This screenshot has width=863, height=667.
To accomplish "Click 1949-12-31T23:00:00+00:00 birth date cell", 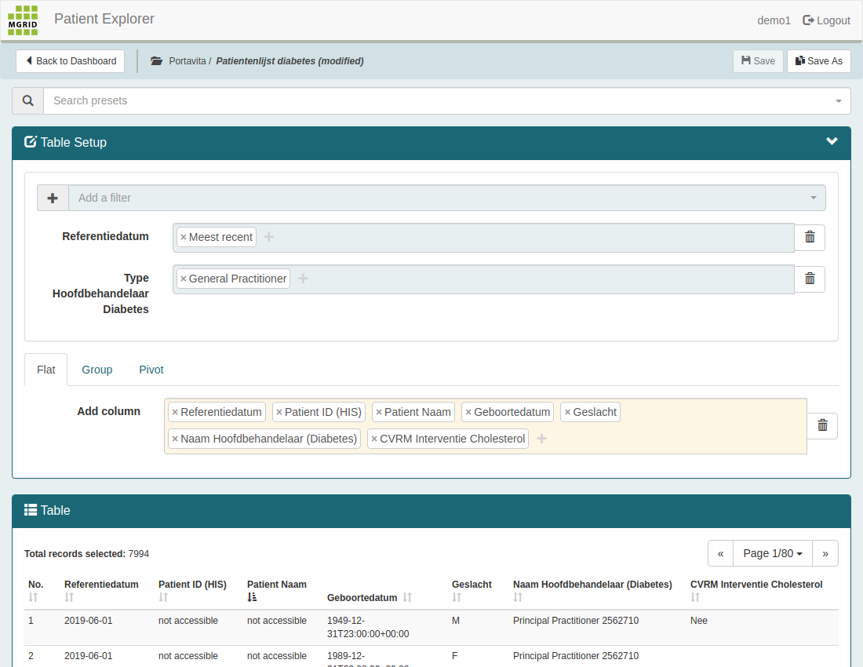I will pos(368,628).
